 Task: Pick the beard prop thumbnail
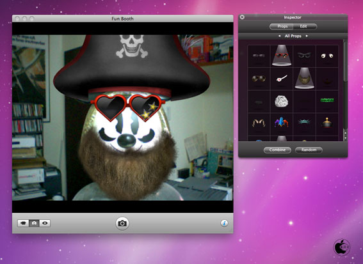304,79
